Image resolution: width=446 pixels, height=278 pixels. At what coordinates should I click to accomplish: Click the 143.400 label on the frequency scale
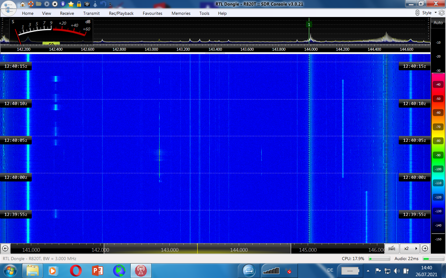pos(215,49)
